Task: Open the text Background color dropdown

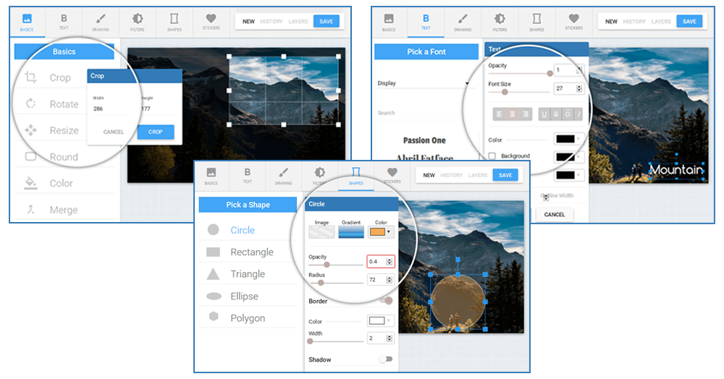Action: tap(568, 157)
